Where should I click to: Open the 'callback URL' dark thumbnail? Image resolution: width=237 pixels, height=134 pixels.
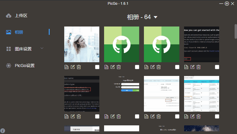pyautogui.click(x=82, y=94)
